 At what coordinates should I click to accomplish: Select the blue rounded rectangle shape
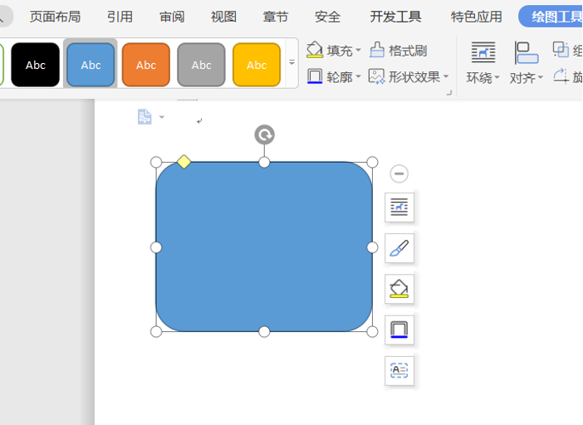tap(264, 247)
